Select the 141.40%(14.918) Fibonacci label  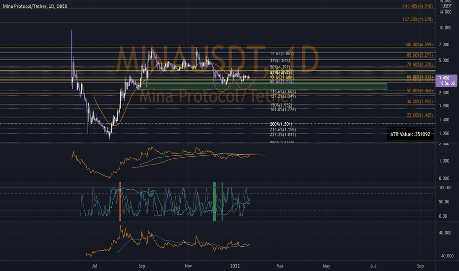(418, 6)
